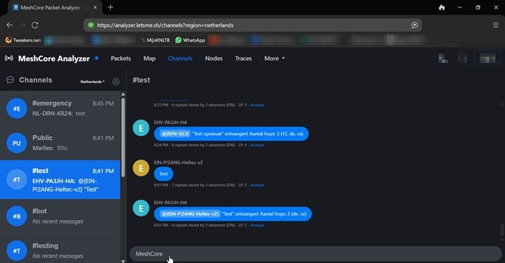Open the Tweakers.net bookmark
This screenshot has width=505, height=263.
[23, 40]
